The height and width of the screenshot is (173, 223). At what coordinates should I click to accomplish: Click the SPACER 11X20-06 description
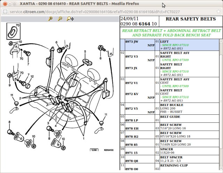pos(167,151)
